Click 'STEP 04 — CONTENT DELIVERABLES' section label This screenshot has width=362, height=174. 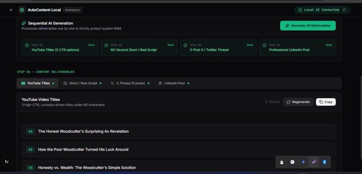(x=46, y=72)
